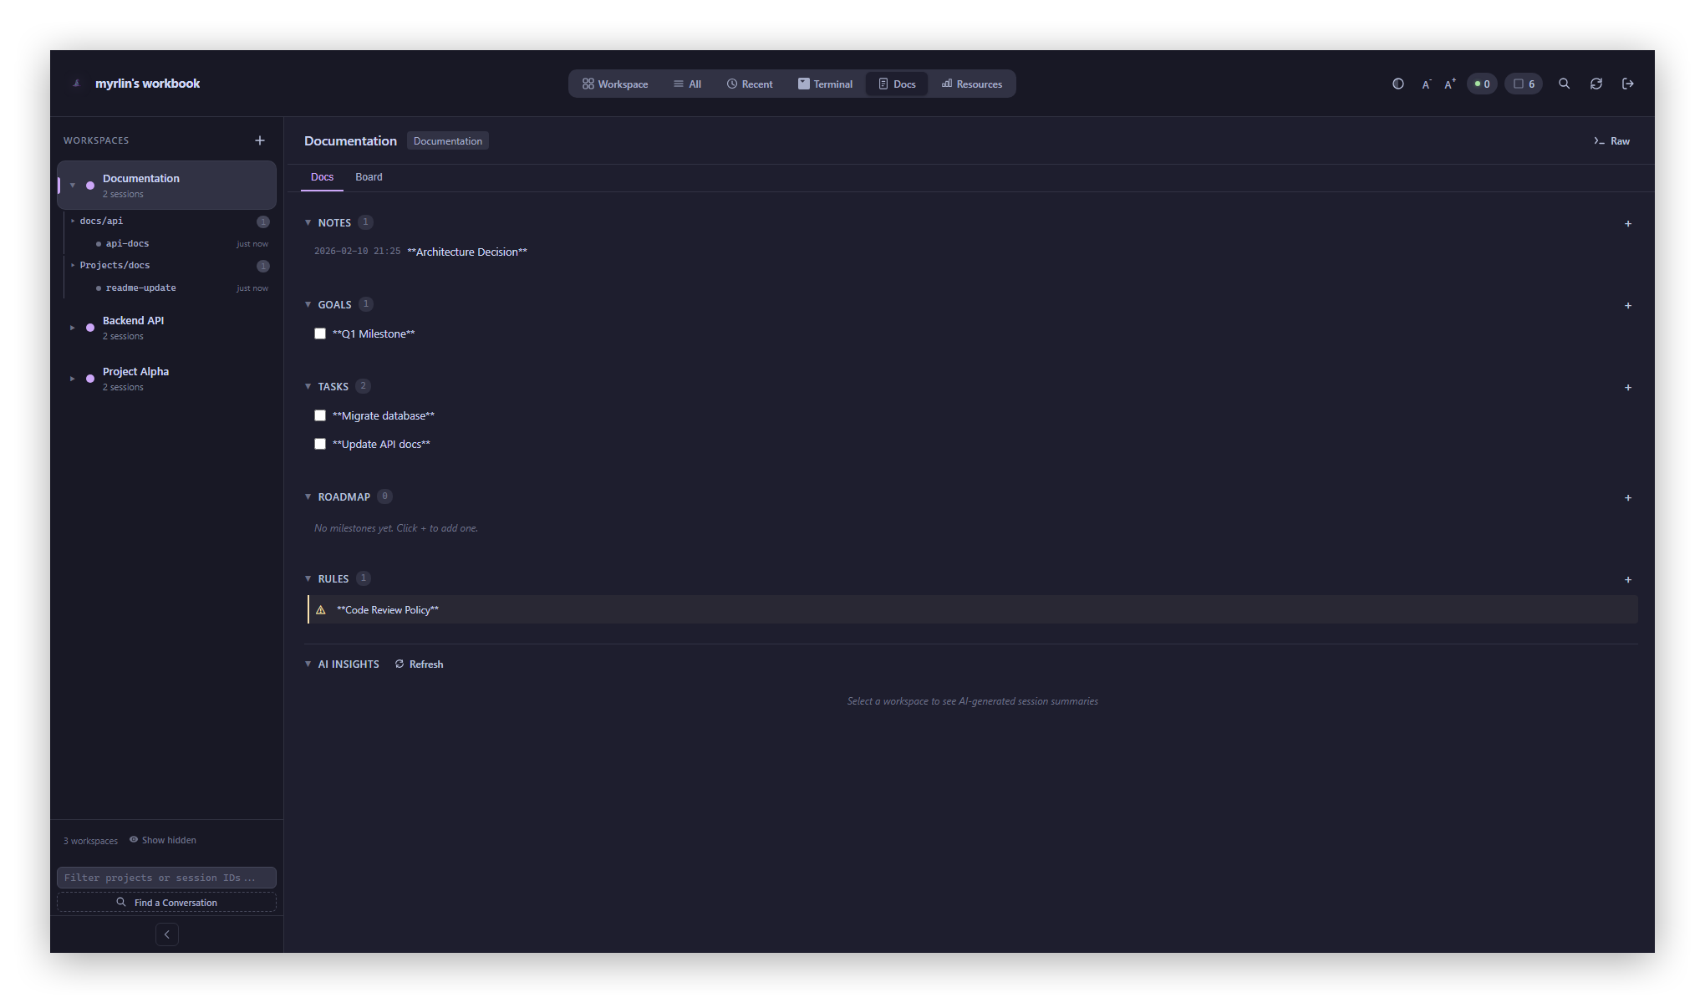Click the Q1 Milestone goal text
1705x1003 pixels.
click(374, 333)
